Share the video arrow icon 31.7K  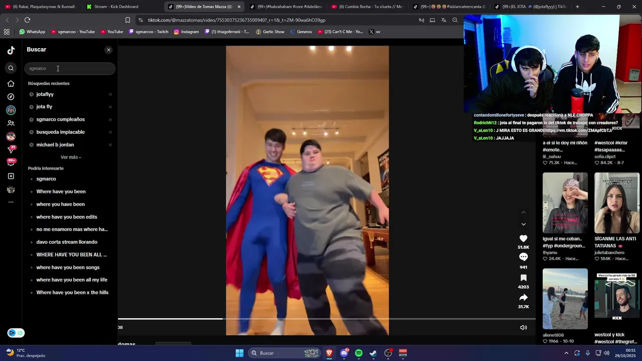(x=523, y=298)
